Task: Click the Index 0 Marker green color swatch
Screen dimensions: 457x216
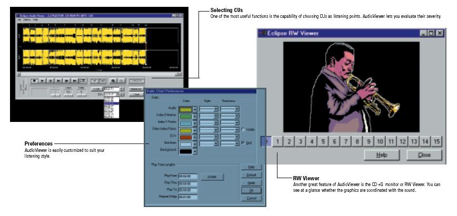Action: click(186, 116)
